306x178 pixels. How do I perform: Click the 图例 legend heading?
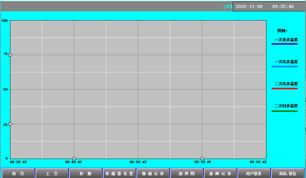point(282,31)
